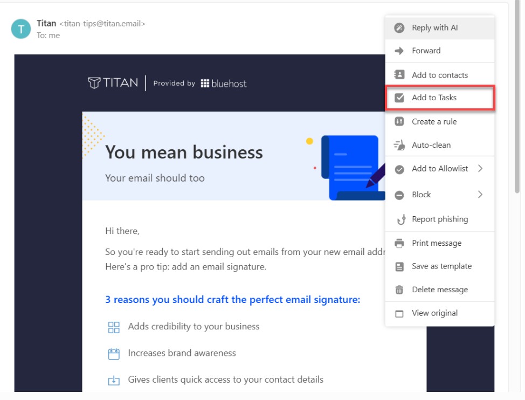Viewport: 525px width, 400px height.
Task: Click the '3 reasons you should craft' heading
Action: pyautogui.click(x=233, y=300)
